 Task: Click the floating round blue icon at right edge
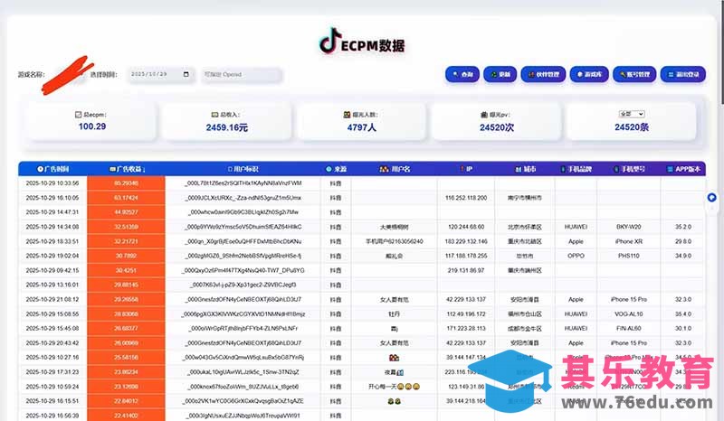click(711, 197)
